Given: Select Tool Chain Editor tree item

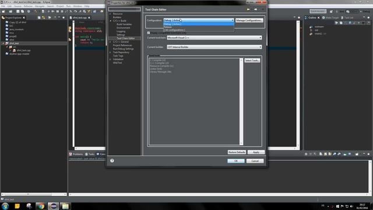Looking at the screenshot, I should (x=126, y=38).
